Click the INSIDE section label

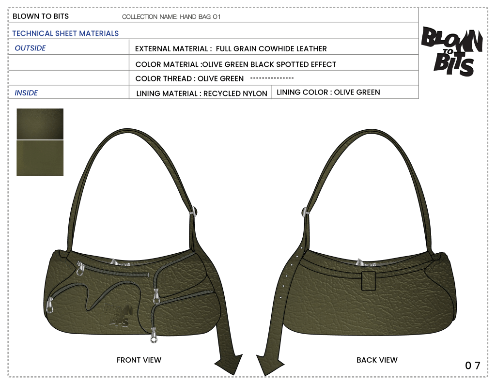pyautogui.click(x=26, y=93)
